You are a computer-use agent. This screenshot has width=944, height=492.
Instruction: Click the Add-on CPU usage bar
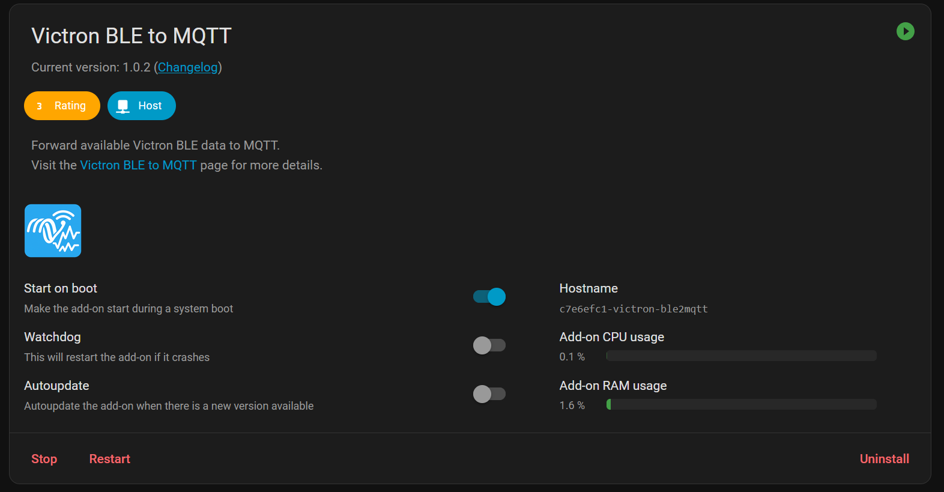pos(741,356)
